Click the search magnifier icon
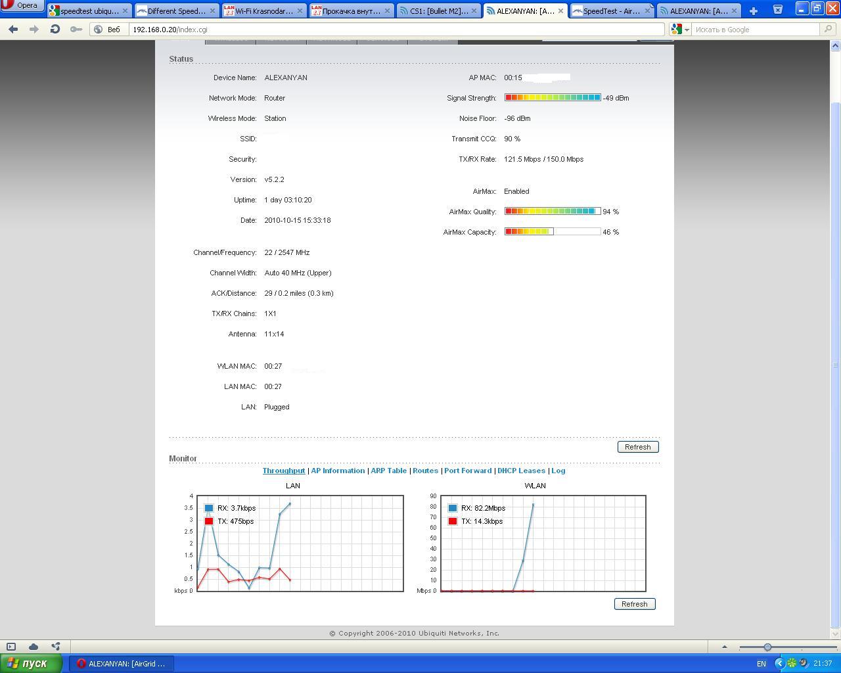 point(829,30)
